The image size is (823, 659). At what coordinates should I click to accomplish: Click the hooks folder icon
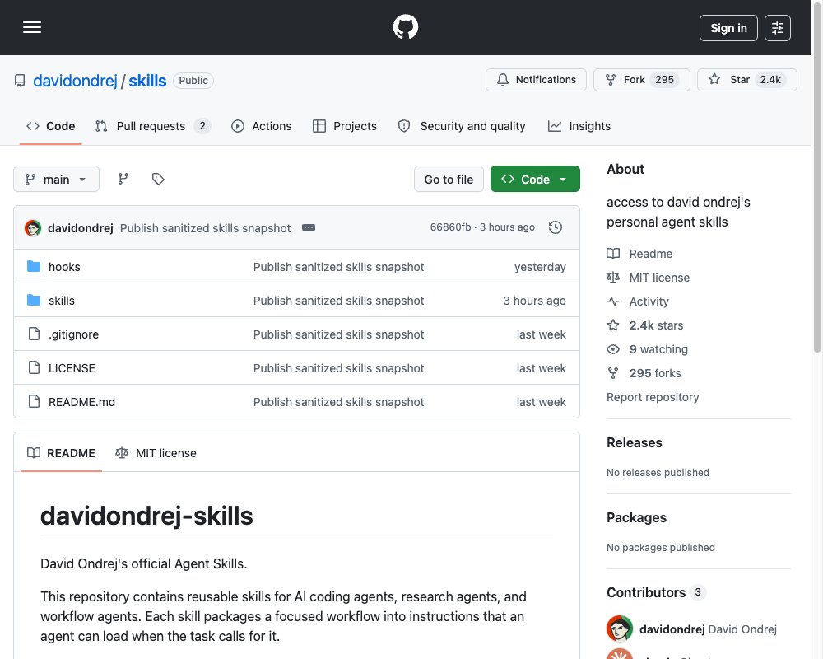point(34,266)
